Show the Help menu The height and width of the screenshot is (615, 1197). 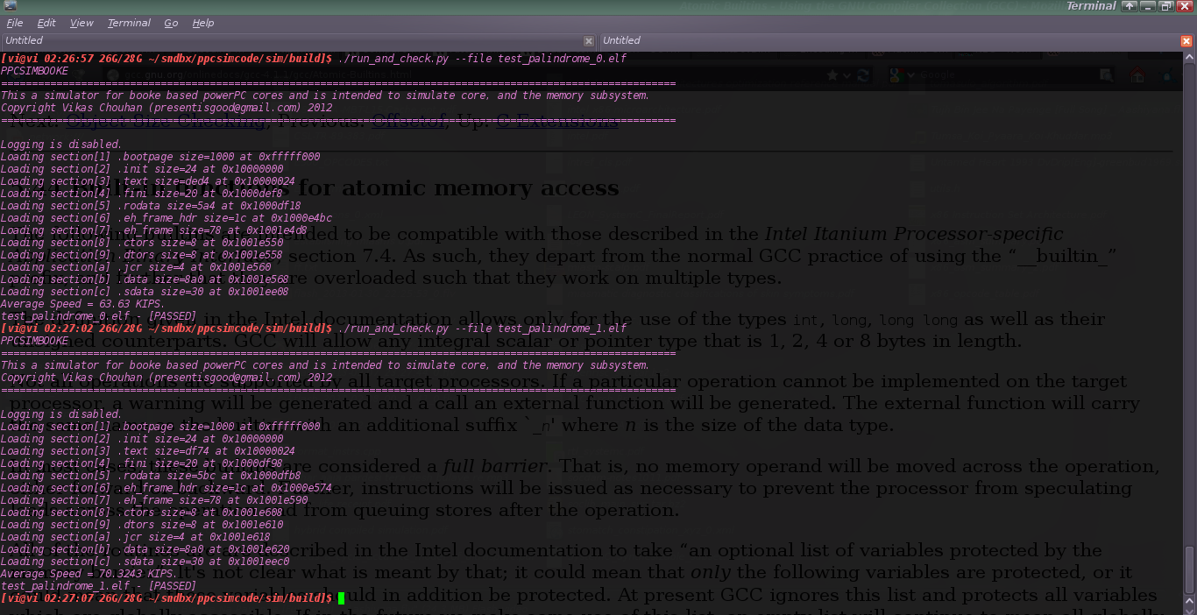pyautogui.click(x=202, y=23)
